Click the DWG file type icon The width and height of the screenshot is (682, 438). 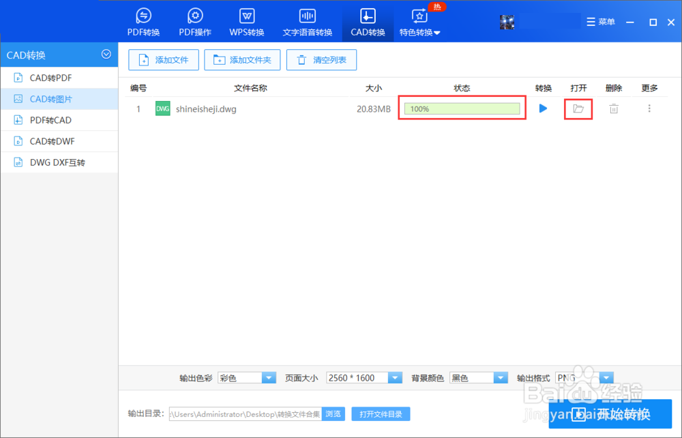click(x=163, y=108)
